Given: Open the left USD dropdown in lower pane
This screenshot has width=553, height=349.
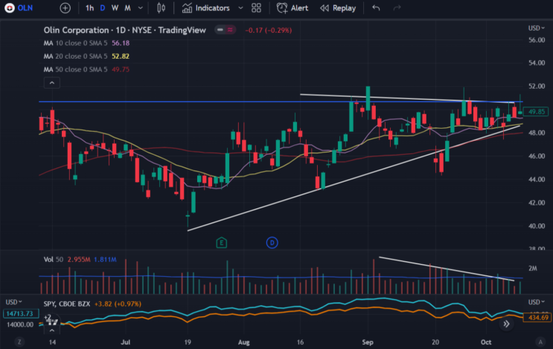Looking at the screenshot, I should tap(13, 302).
